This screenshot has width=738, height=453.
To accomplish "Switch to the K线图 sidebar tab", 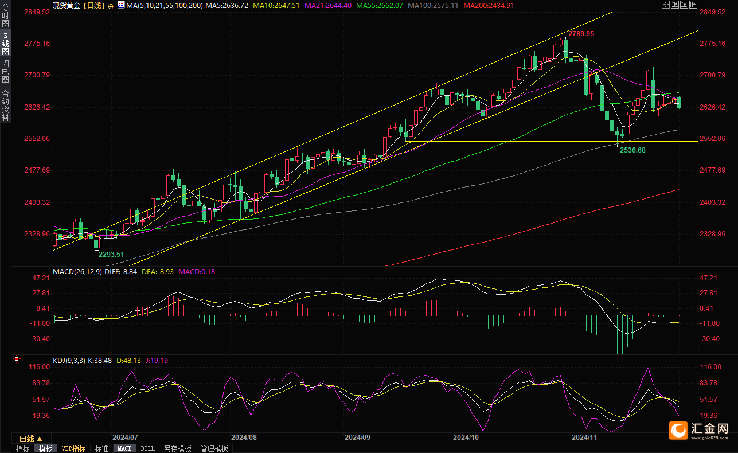I will (6, 44).
